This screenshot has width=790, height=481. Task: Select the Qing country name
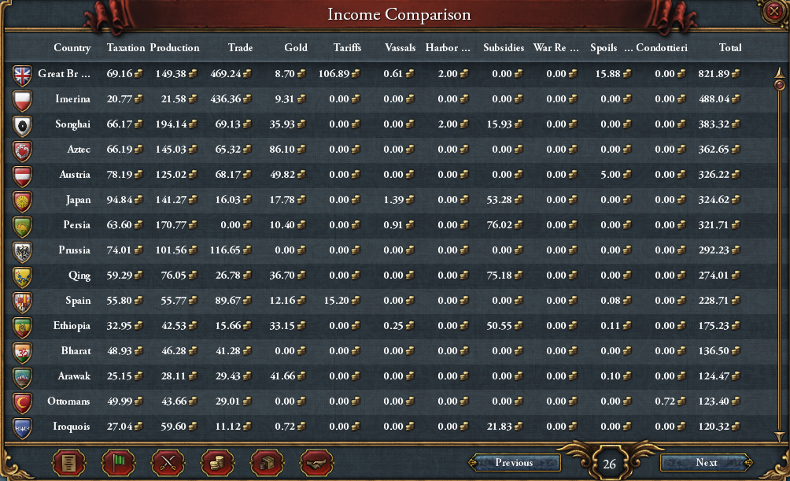coord(79,276)
